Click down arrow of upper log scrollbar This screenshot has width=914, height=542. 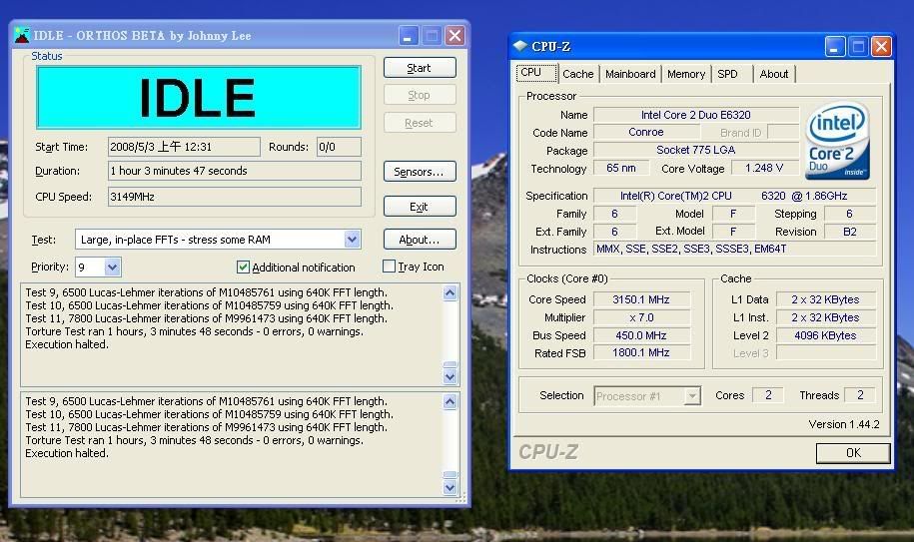pyautogui.click(x=450, y=376)
